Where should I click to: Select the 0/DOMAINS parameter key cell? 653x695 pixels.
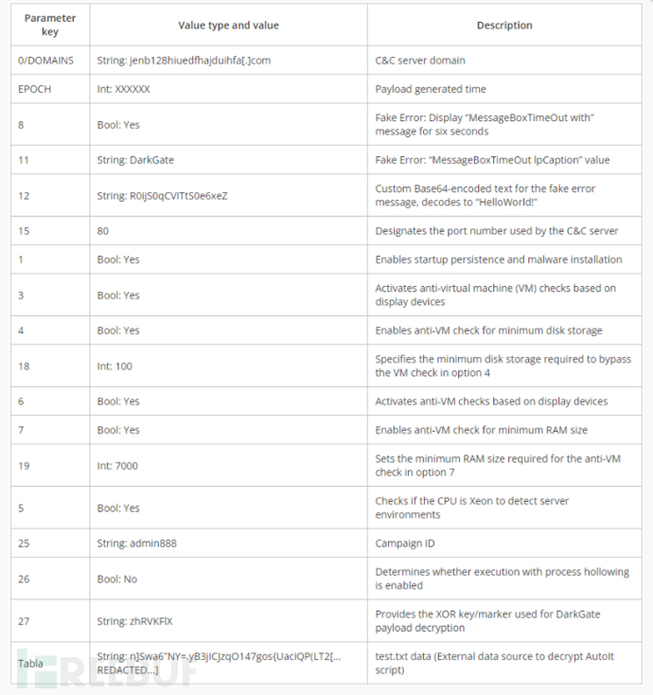tap(45, 61)
